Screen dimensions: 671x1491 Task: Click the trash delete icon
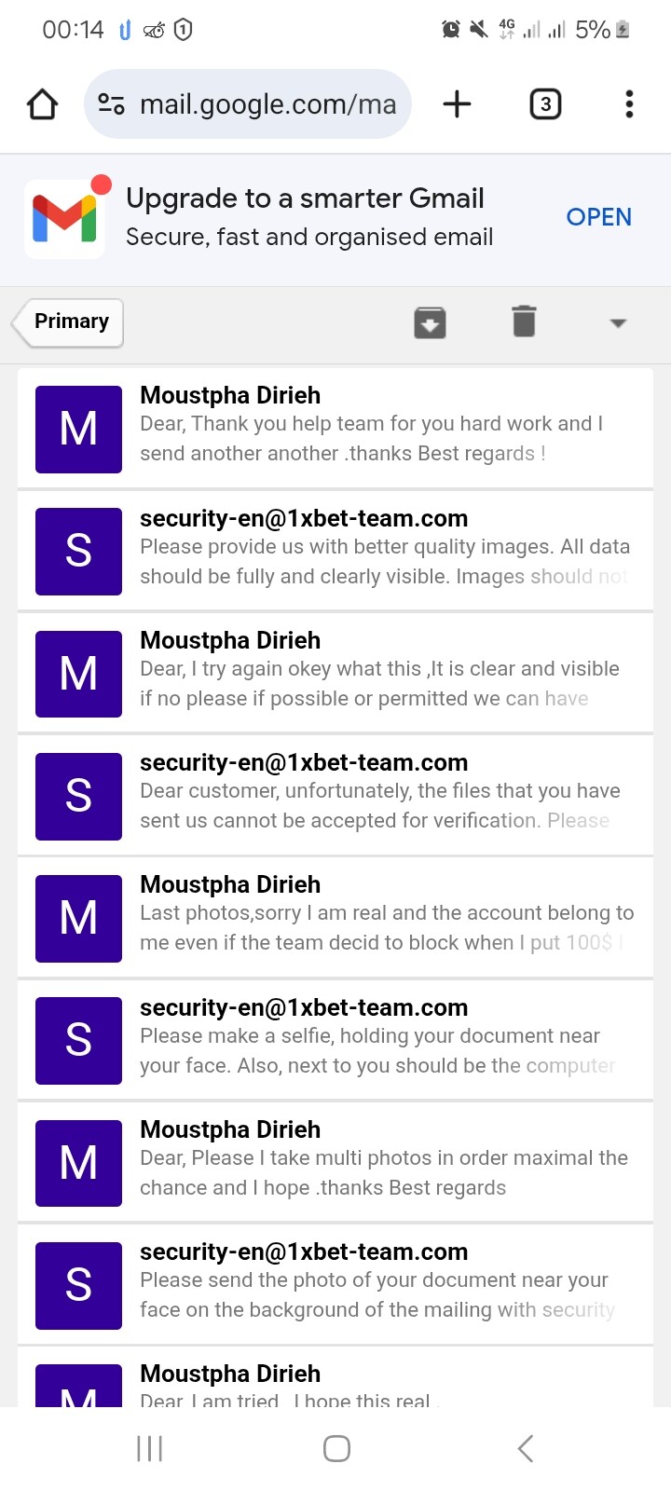pos(524,321)
